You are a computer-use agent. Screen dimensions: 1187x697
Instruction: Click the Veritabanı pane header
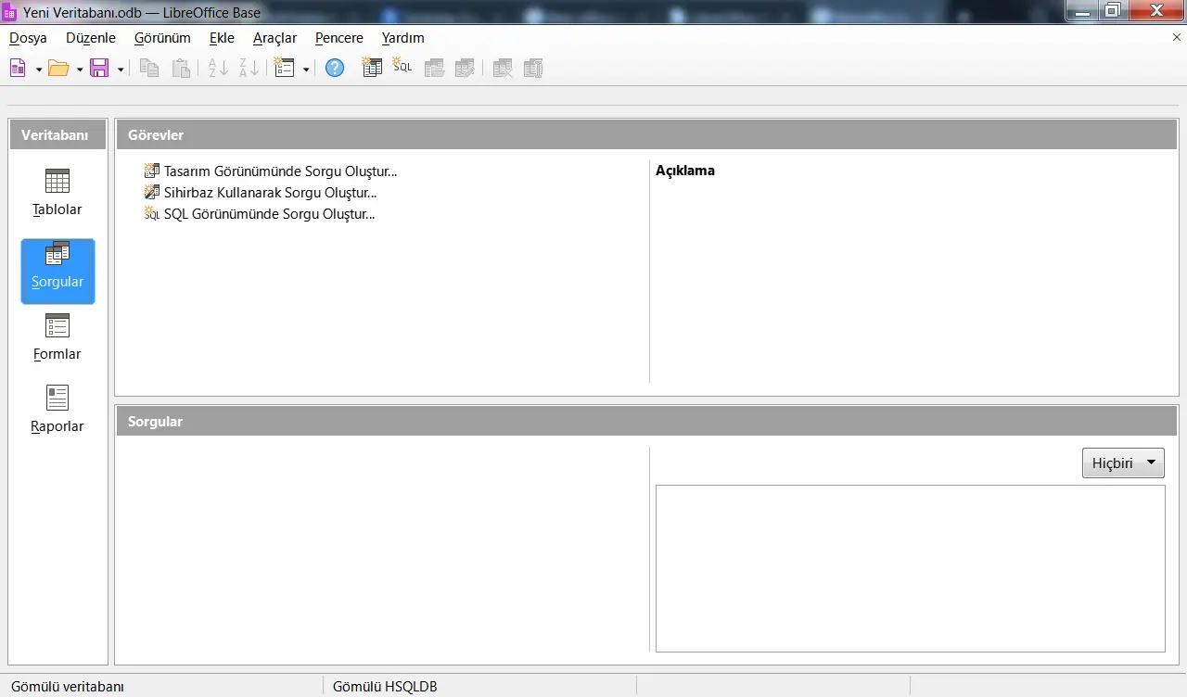point(57,134)
